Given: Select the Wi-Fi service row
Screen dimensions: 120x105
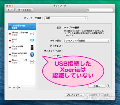Looking at the screenshot, I should [22, 40].
